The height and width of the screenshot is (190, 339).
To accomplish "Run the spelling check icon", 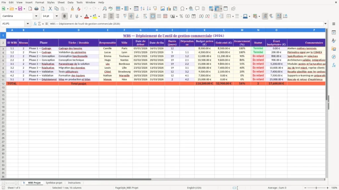I will pos(111,9).
